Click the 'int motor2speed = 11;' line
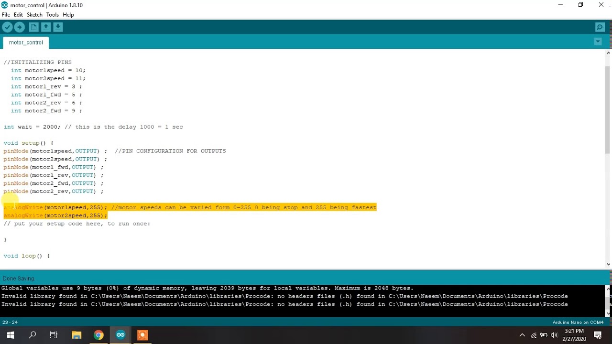Image resolution: width=612 pixels, height=344 pixels. click(48, 78)
